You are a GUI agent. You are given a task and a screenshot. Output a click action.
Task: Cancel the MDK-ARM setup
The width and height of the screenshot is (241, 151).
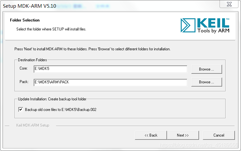click(219, 135)
